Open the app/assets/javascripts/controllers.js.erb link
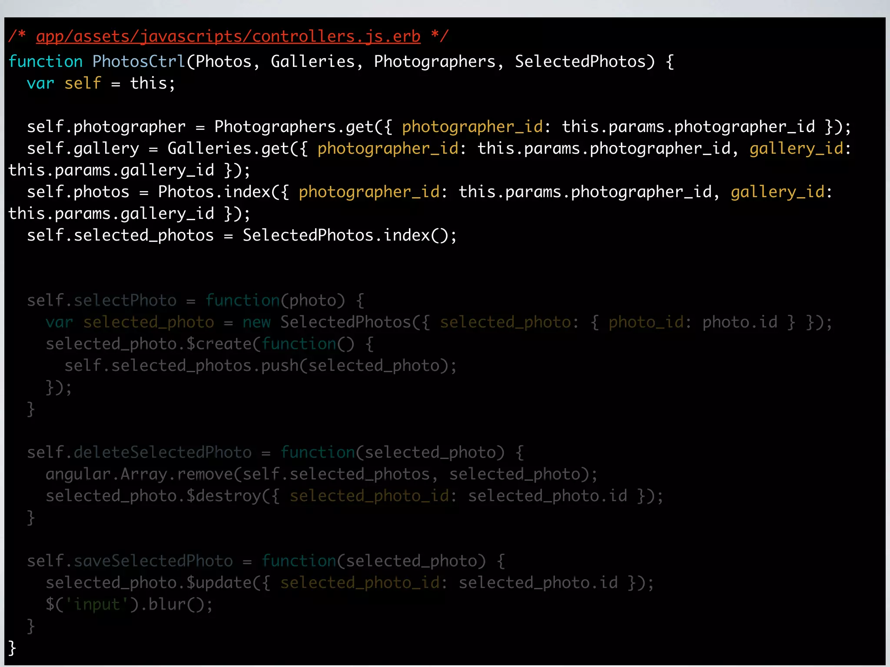890x667 pixels. click(x=228, y=36)
